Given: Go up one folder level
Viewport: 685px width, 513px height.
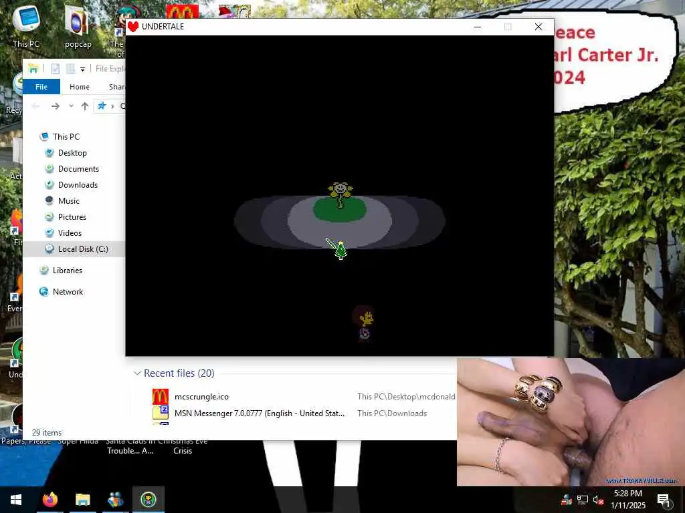Looking at the screenshot, I should [85, 106].
